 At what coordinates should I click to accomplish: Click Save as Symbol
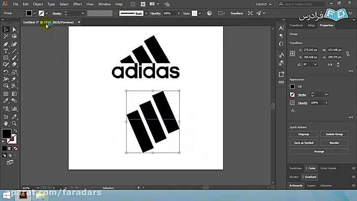point(303,143)
